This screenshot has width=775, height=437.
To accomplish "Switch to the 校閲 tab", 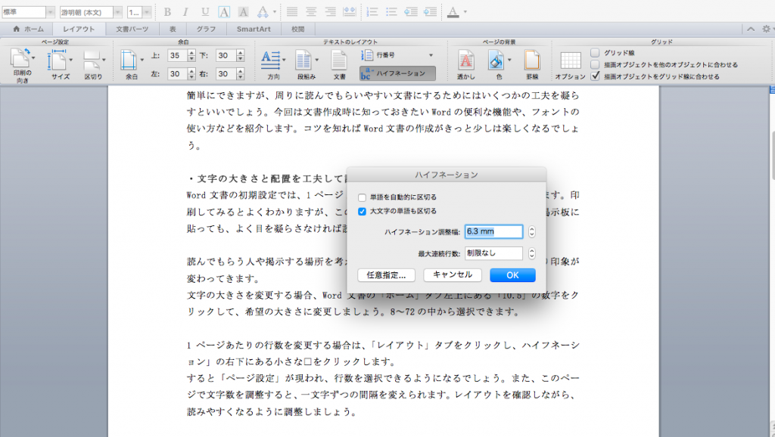I will pyautogui.click(x=298, y=29).
